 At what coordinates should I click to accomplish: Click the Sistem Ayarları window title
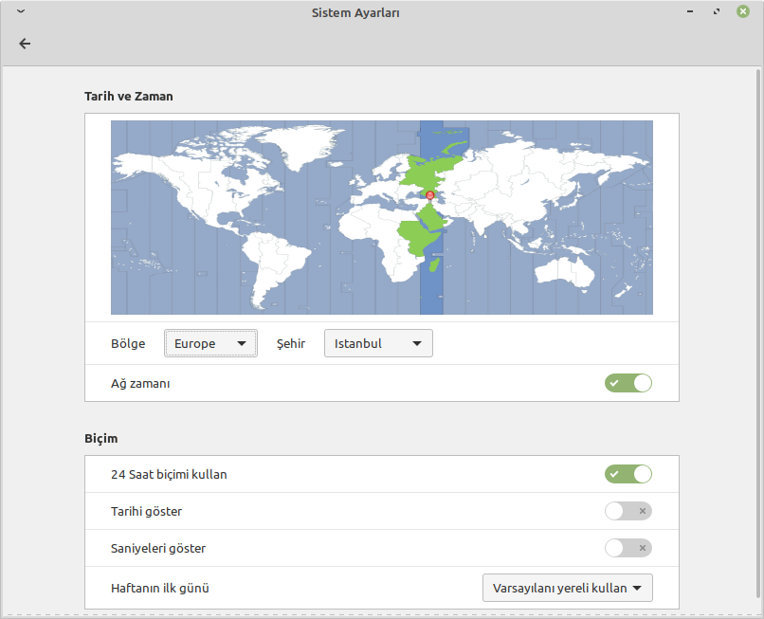[x=355, y=12]
